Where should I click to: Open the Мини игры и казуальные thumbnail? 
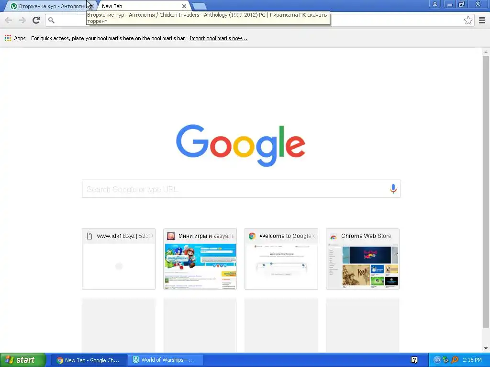(x=200, y=259)
